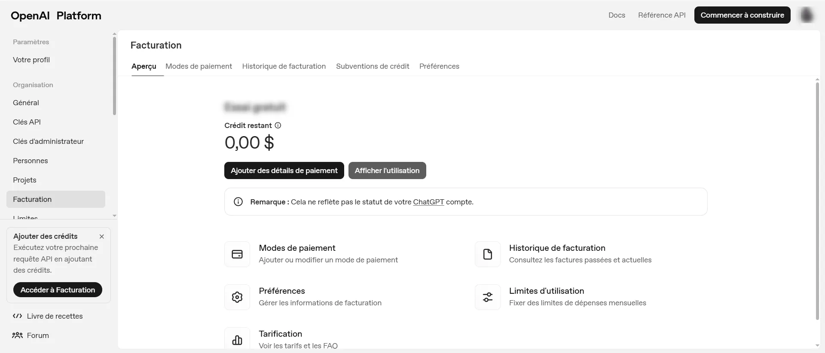Click the main content scrollbar thumb
Screen dimensions: 825x353
[817, 201]
